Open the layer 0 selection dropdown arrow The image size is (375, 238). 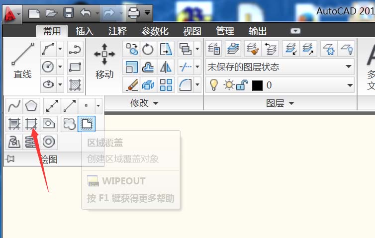(350, 85)
